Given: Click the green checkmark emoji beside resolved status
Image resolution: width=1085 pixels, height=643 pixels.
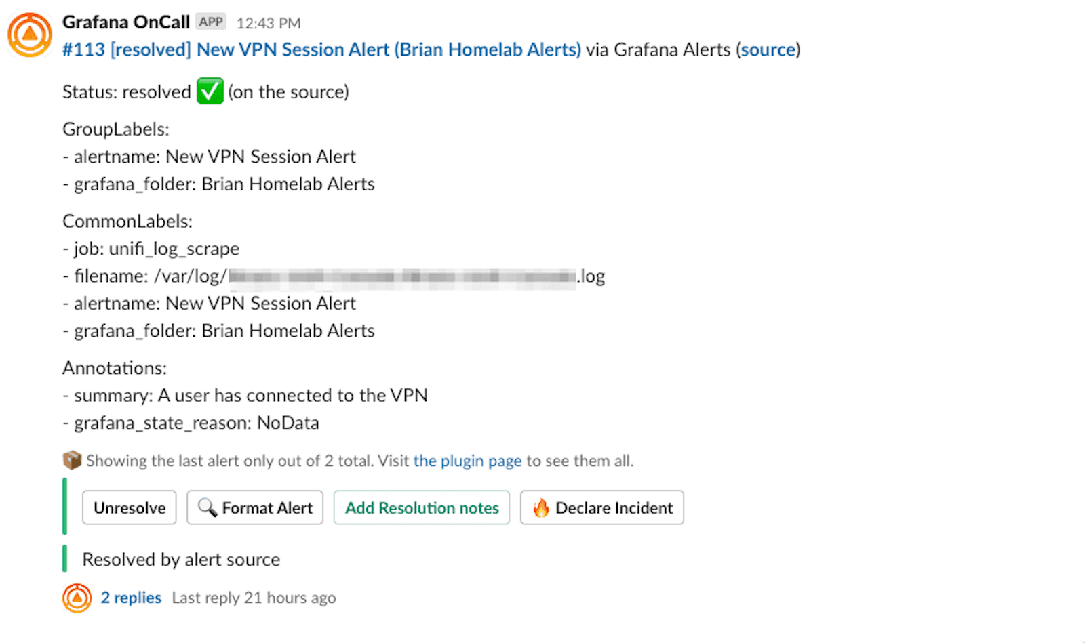Looking at the screenshot, I should coord(210,91).
